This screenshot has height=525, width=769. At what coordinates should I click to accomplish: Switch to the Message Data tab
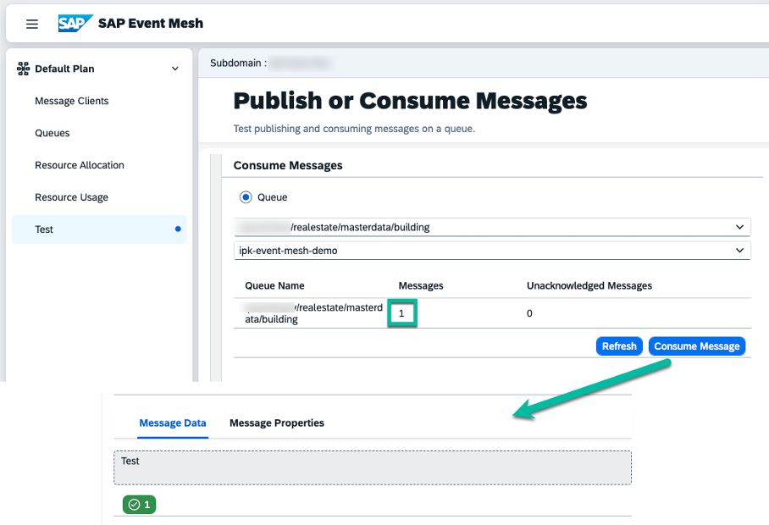click(173, 423)
